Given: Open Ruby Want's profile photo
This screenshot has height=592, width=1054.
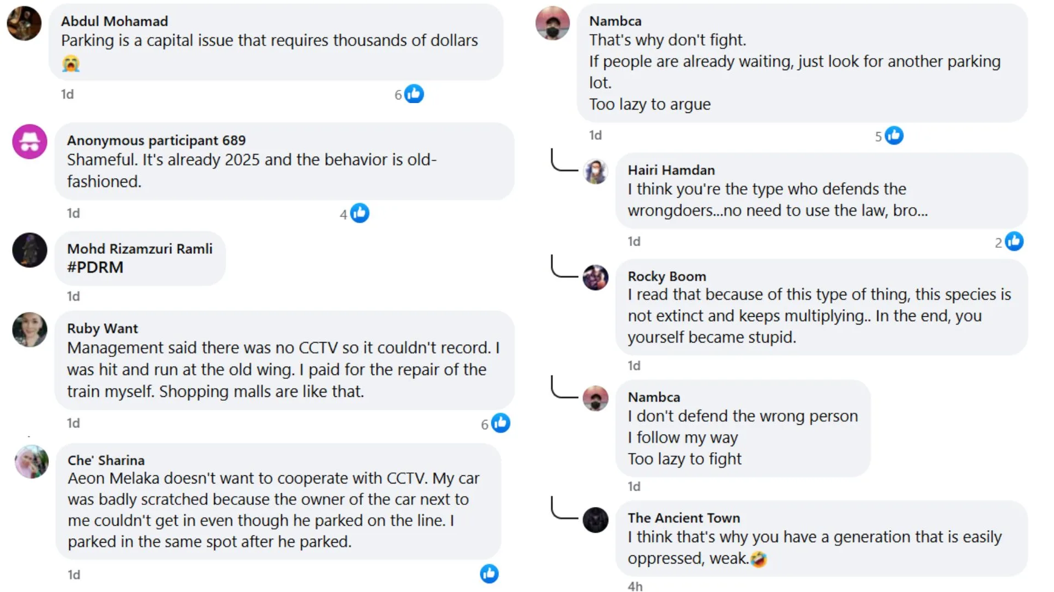Looking at the screenshot, I should [30, 330].
